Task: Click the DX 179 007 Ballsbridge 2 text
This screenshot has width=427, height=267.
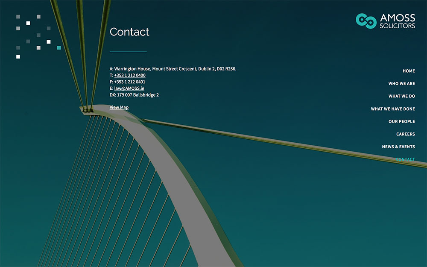Action: click(x=134, y=94)
